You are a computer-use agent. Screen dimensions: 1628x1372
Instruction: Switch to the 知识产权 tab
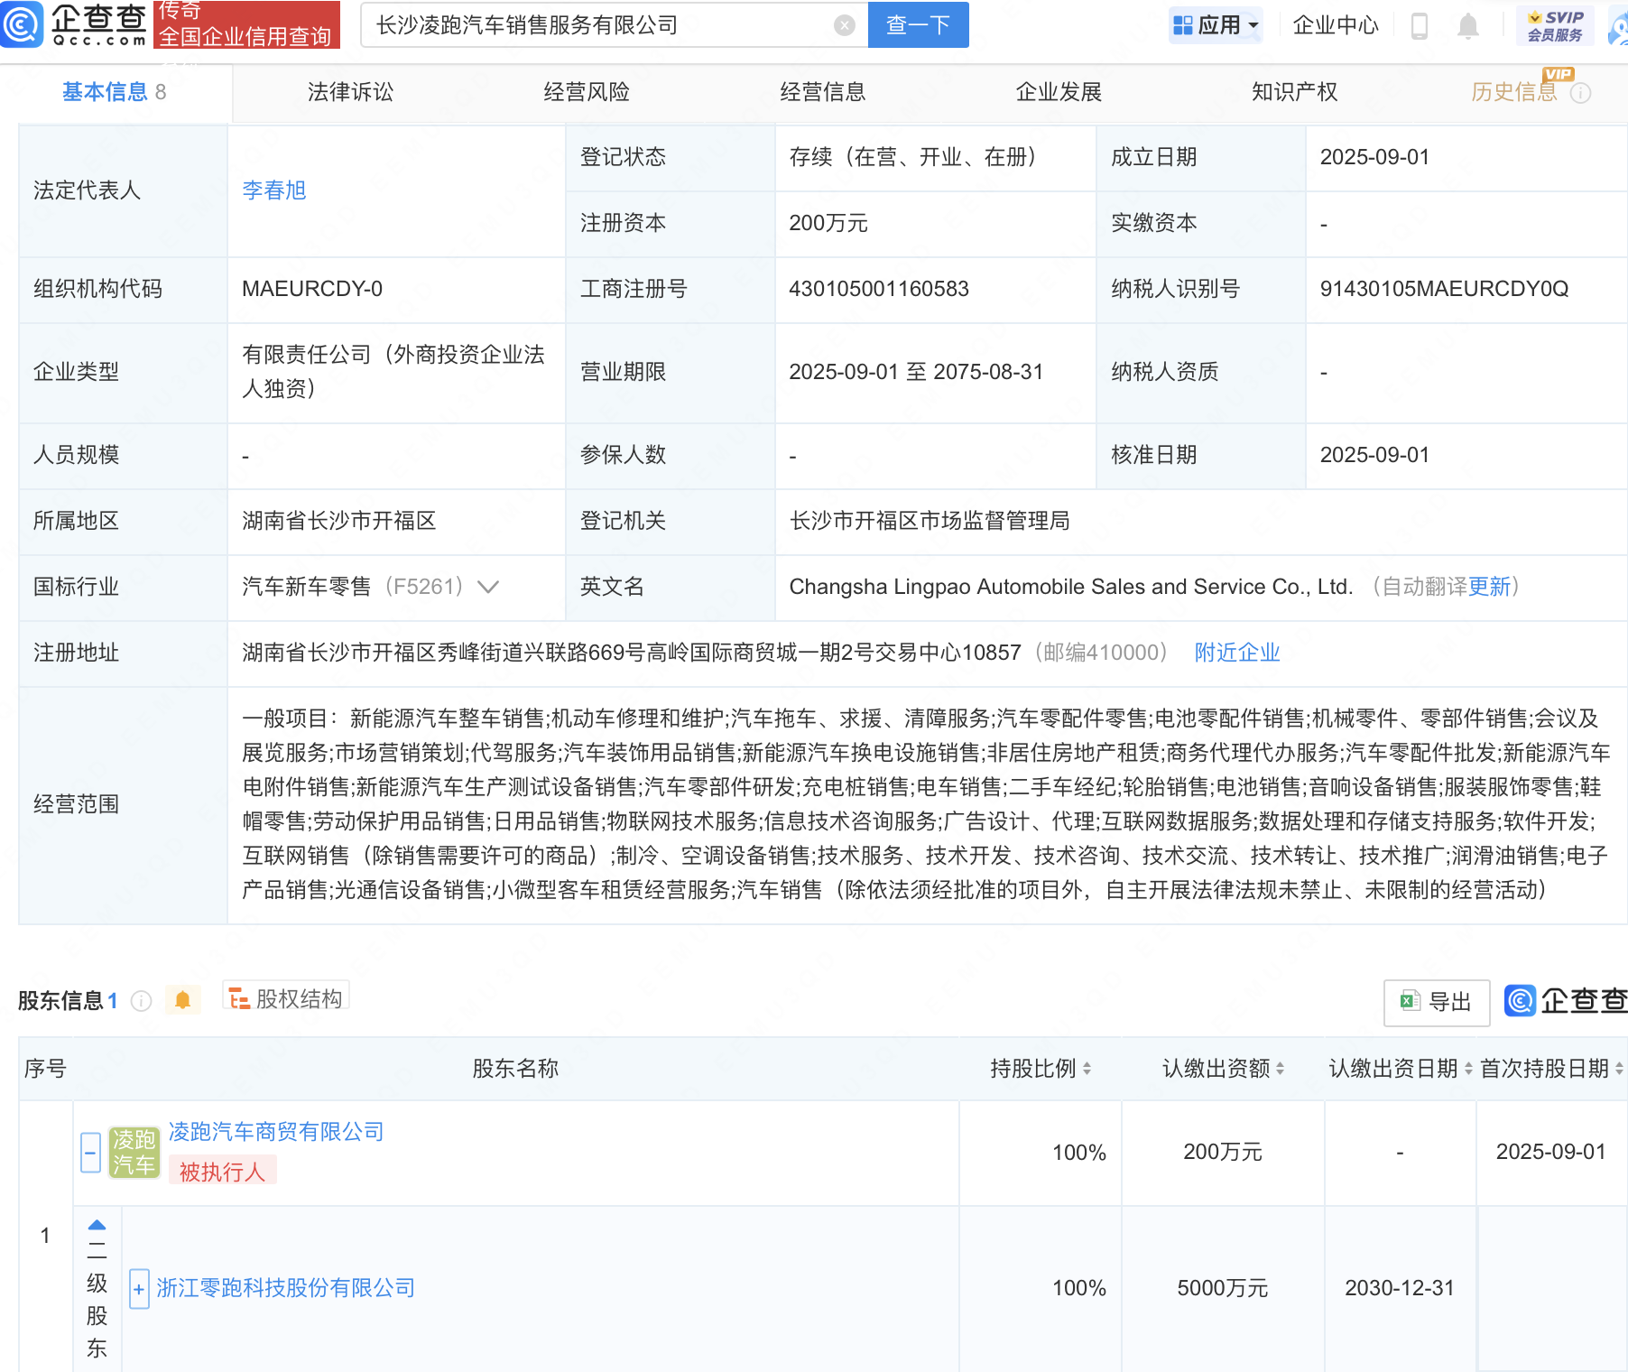(x=1294, y=92)
